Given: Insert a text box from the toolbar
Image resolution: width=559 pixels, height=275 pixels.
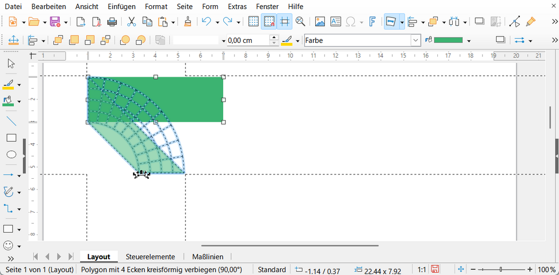Looking at the screenshot, I should pyautogui.click(x=335, y=22).
